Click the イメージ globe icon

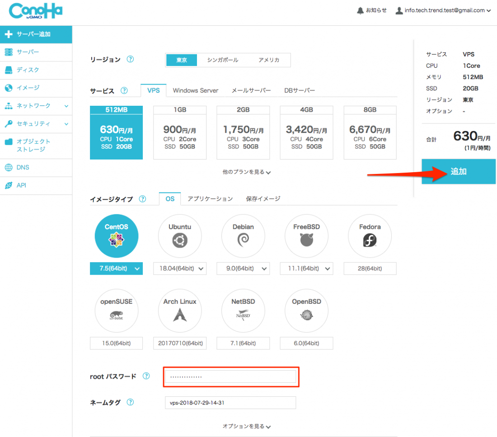(x=9, y=88)
